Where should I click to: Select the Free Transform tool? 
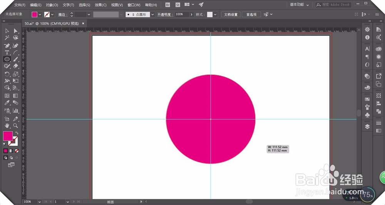click(15, 81)
